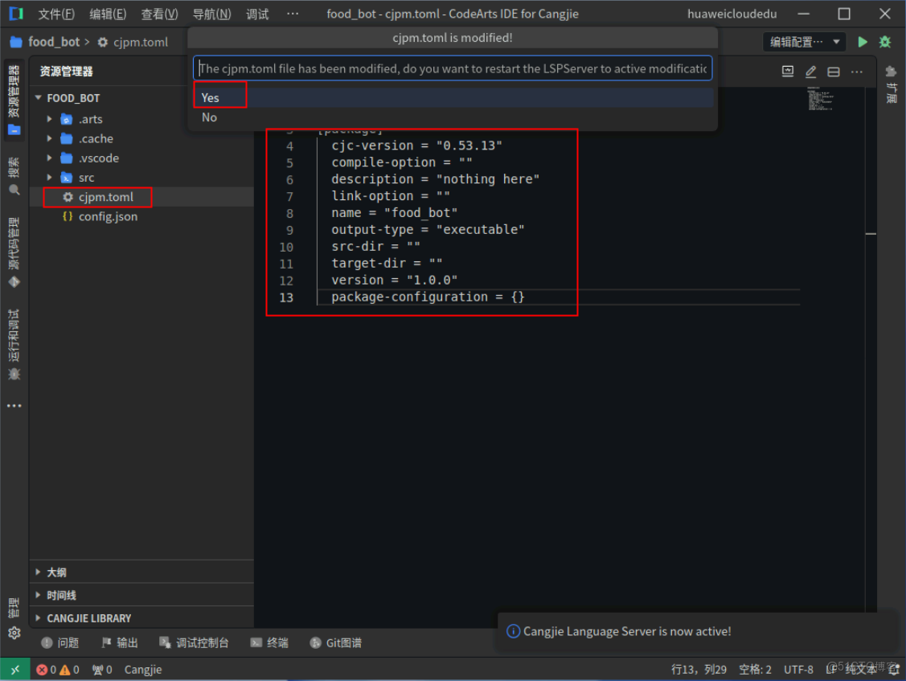Image resolution: width=906 pixels, height=681 pixels.
Task: Open the 编辑配置 dropdown
Action: pyautogui.click(x=804, y=42)
